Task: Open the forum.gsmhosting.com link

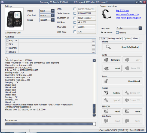Action: coord(128,18)
